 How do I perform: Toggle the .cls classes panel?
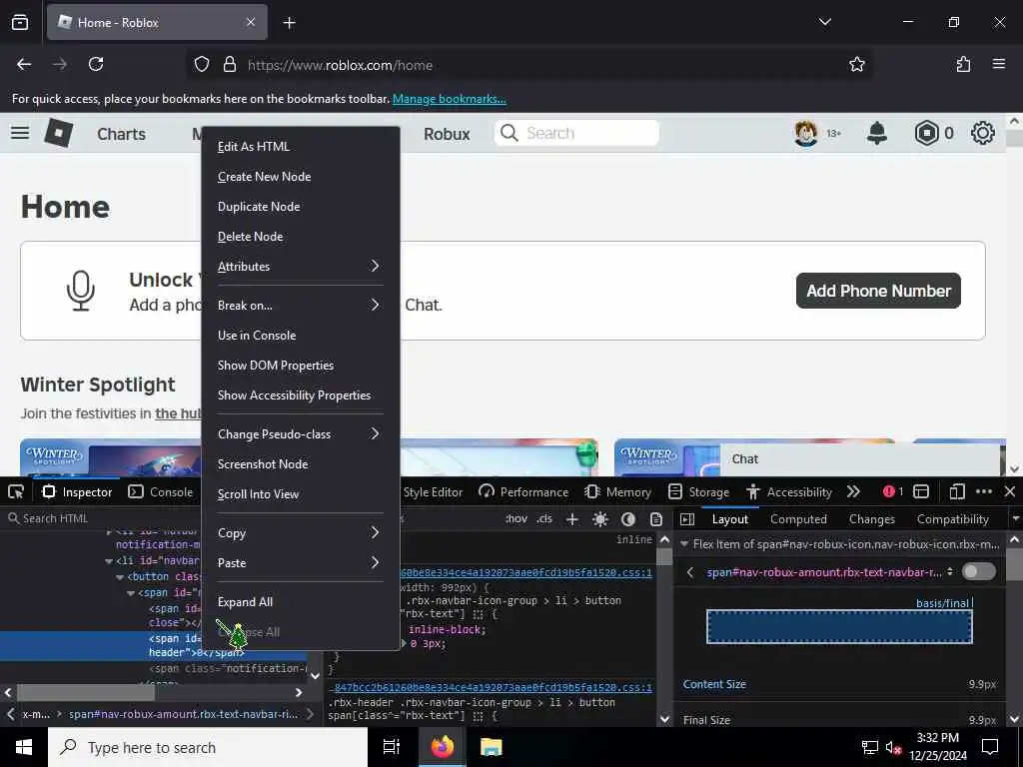click(x=544, y=519)
